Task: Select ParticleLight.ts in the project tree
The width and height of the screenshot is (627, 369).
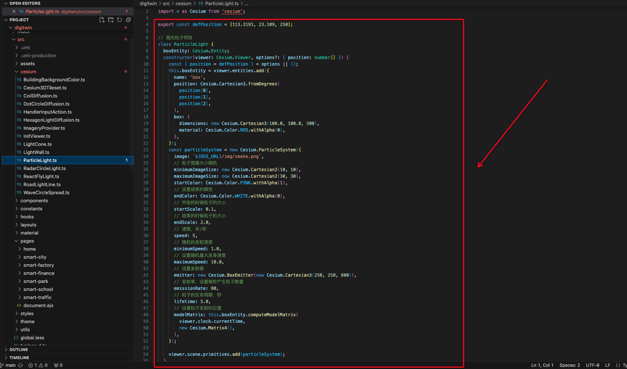Action: 67,160
